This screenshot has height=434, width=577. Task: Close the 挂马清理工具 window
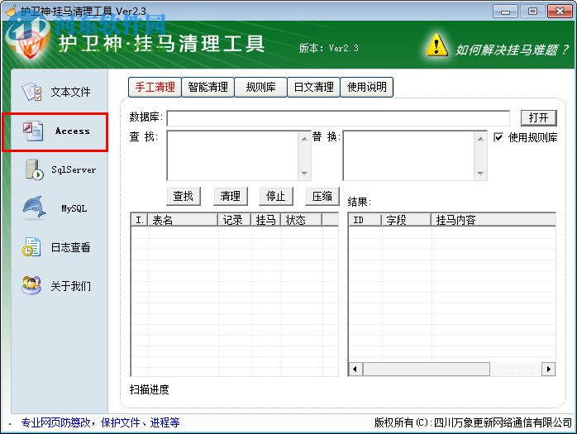point(560,12)
